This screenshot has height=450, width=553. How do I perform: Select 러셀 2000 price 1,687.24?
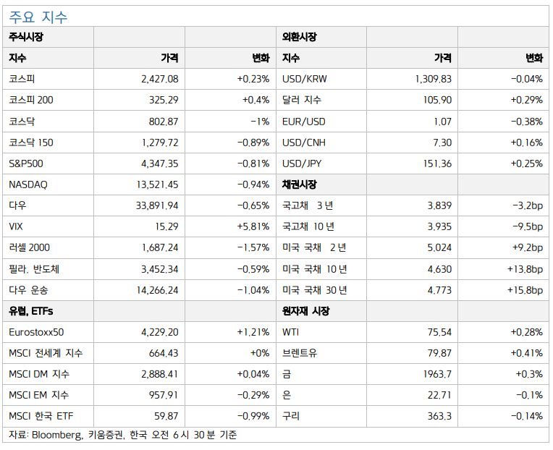click(x=160, y=247)
